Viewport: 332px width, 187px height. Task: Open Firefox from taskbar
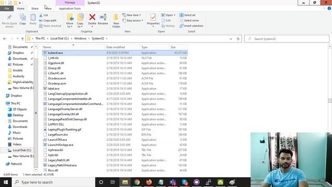tap(149, 182)
